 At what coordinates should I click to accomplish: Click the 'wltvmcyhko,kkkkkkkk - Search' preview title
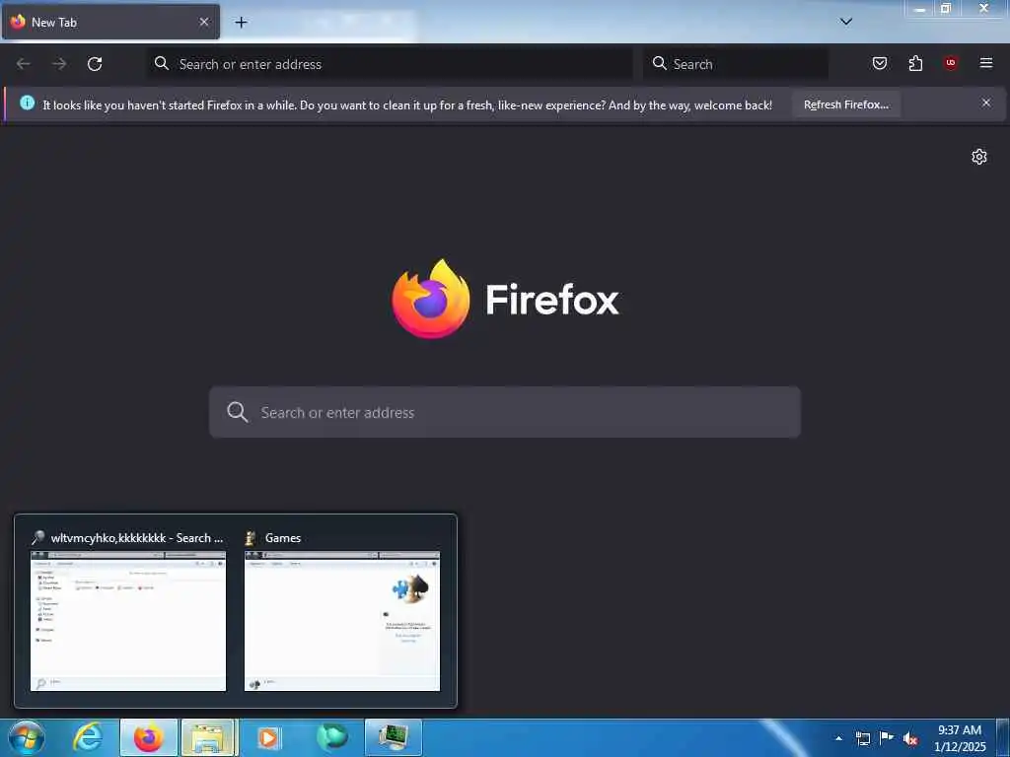[136, 538]
